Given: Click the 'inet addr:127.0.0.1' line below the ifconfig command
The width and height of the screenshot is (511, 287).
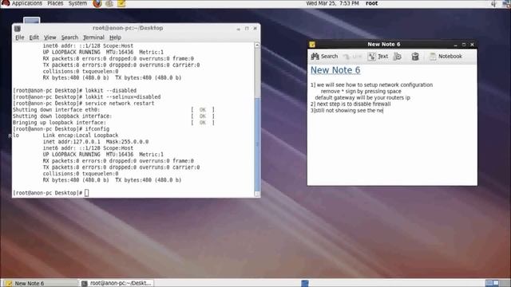Looking at the screenshot, I should tap(96, 142).
